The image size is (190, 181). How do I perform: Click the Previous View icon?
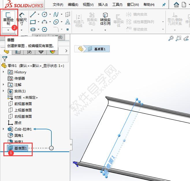(186, 38)
